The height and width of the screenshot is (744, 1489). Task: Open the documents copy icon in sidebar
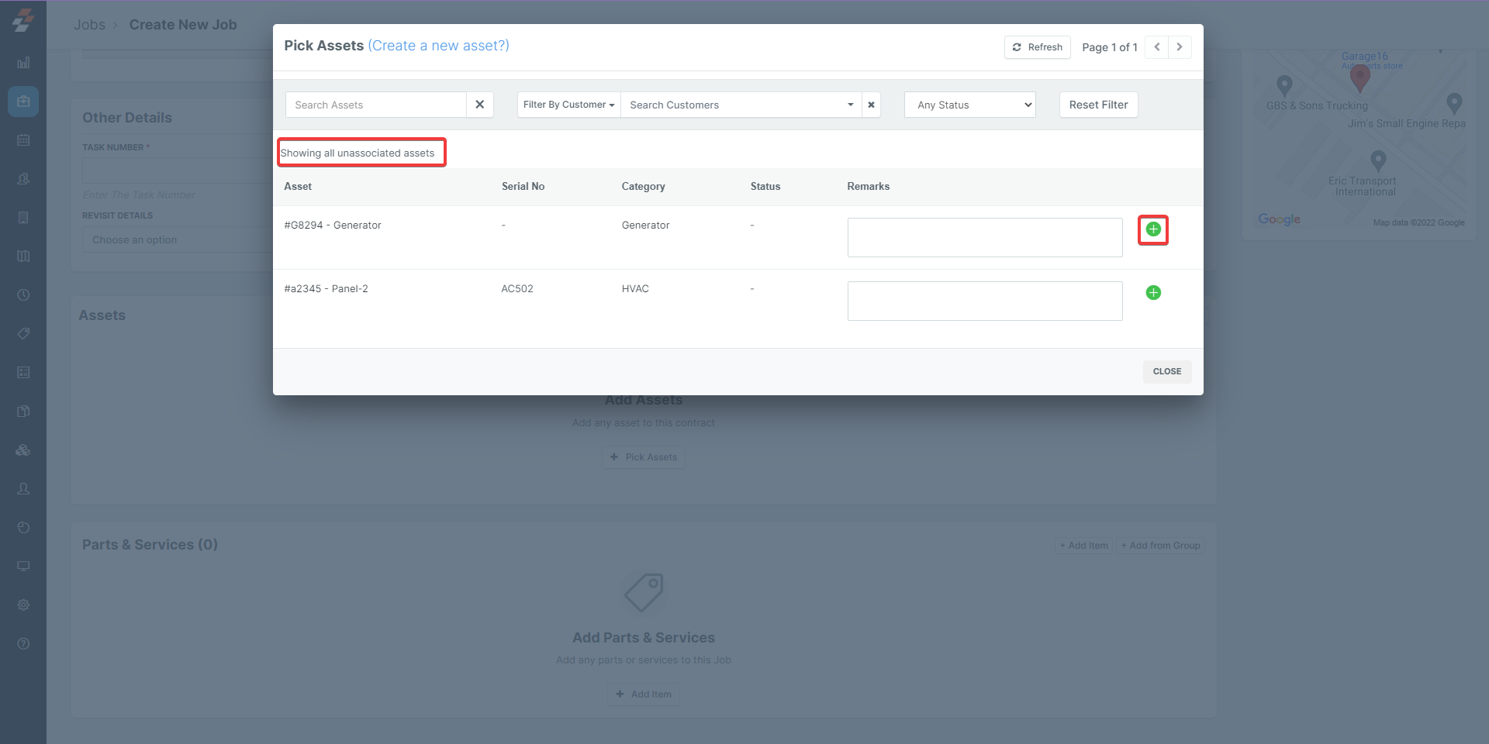23,412
